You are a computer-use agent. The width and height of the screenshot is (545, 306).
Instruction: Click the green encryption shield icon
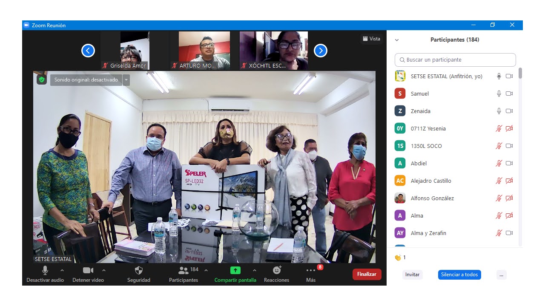pyautogui.click(x=42, y=79)
